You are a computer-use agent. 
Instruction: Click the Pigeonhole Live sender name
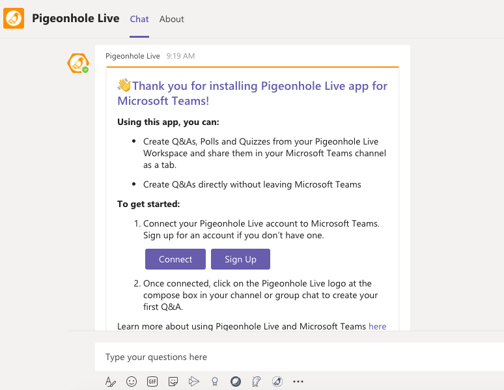(133, 56)
